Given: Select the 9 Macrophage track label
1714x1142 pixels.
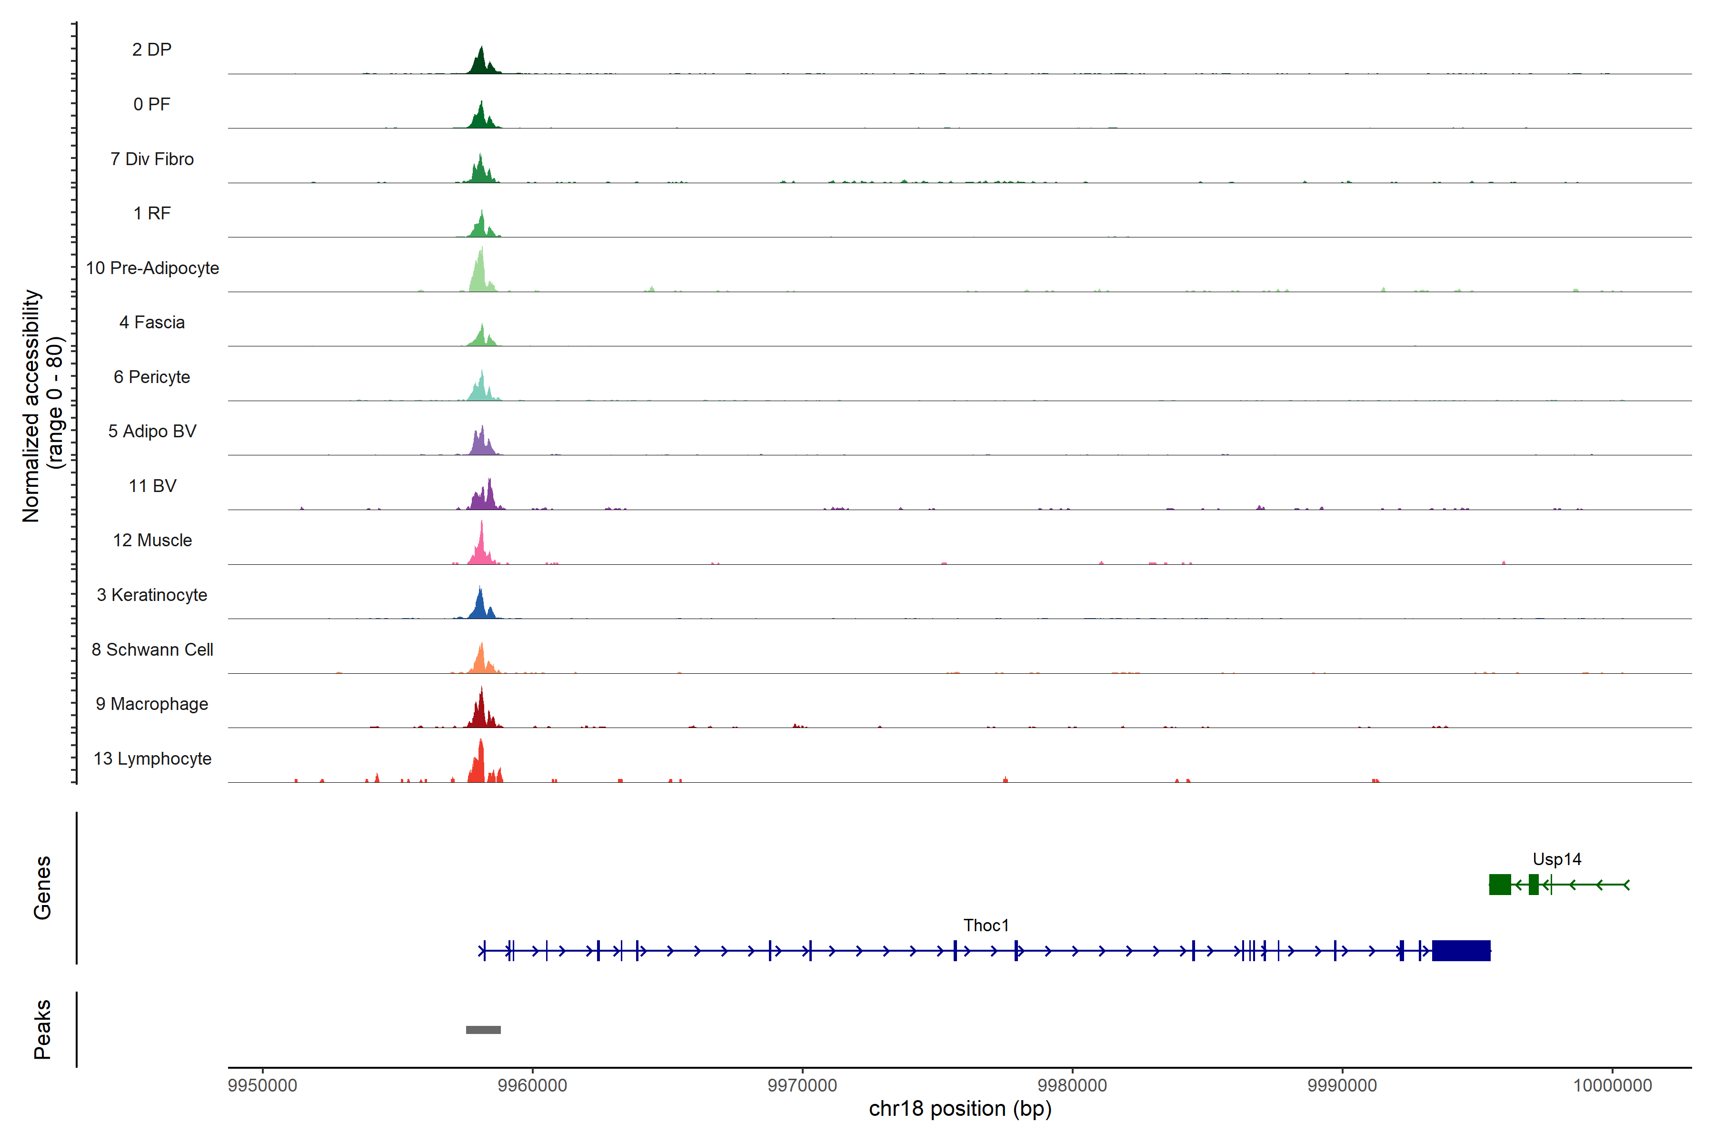Looking at the screenshot, I should tap(151, 704).
